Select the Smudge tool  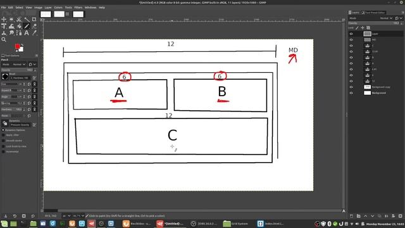click(x=11, y=33)
